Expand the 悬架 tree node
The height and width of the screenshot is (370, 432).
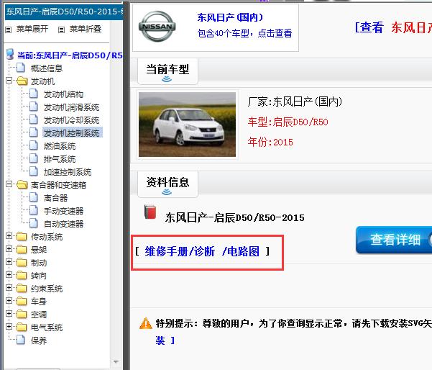pyautogui.click(x=9, y=249)
